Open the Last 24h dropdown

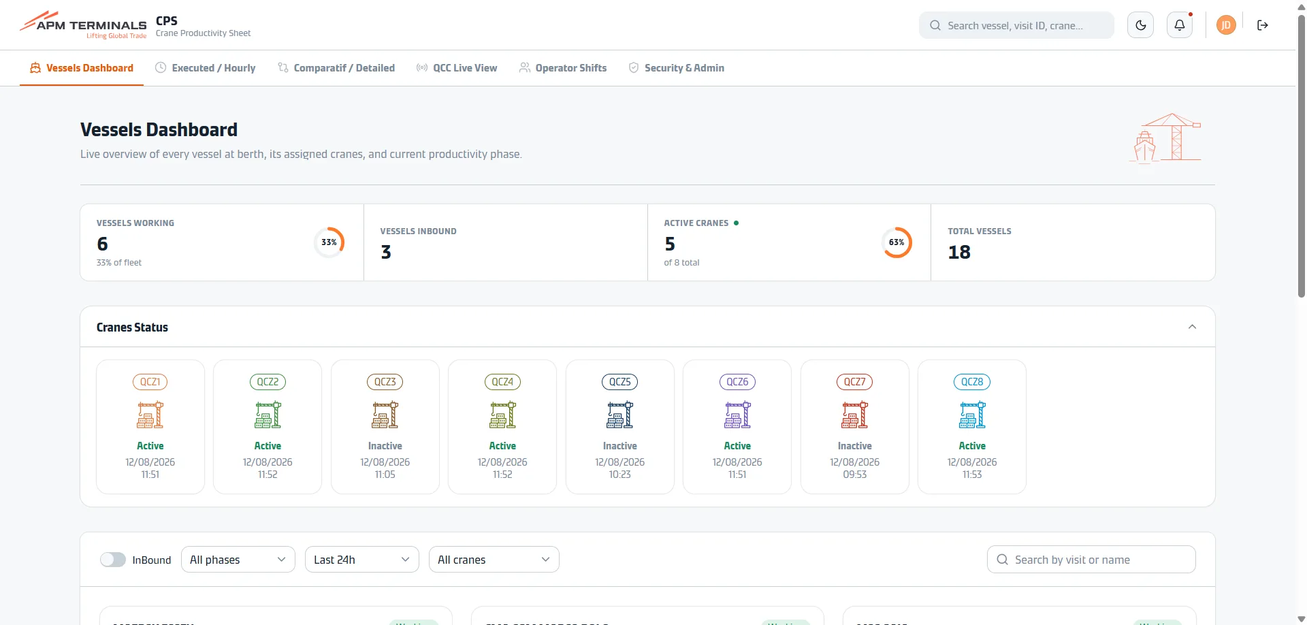362,560
